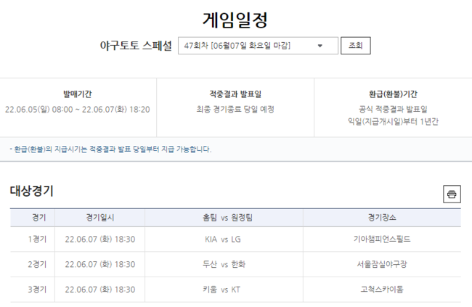472x307 pixels.
Task: Select the 두산 vs 한화 matchup
Action: click(x=224, y=264)
